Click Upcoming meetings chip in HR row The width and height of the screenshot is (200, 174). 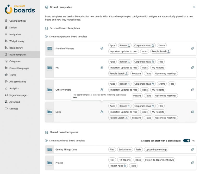(166, 74)
